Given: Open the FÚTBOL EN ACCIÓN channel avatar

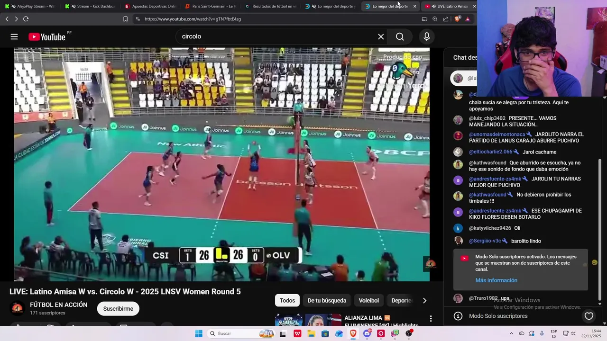Looking at the screenshot, I should tap(18, 308).
